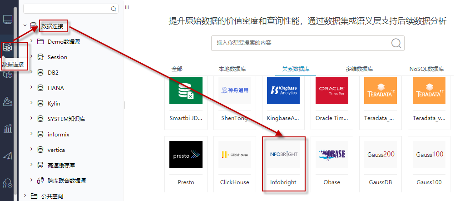Screen dimensions: 455x201
Task: Expand the HANA node
Action: coord(32,88)
